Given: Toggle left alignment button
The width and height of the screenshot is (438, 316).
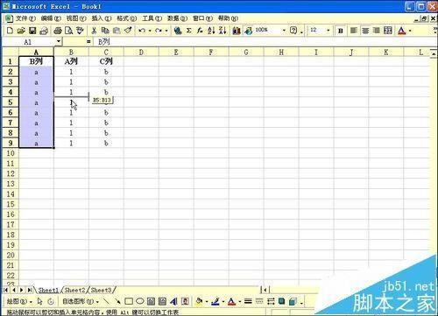Looking at the screenshot, I should point(354,31).
